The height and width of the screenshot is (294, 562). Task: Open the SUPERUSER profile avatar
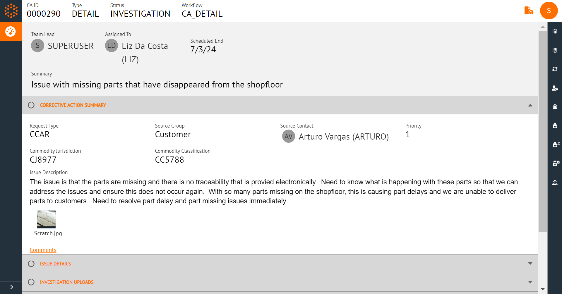click(549, 11)
